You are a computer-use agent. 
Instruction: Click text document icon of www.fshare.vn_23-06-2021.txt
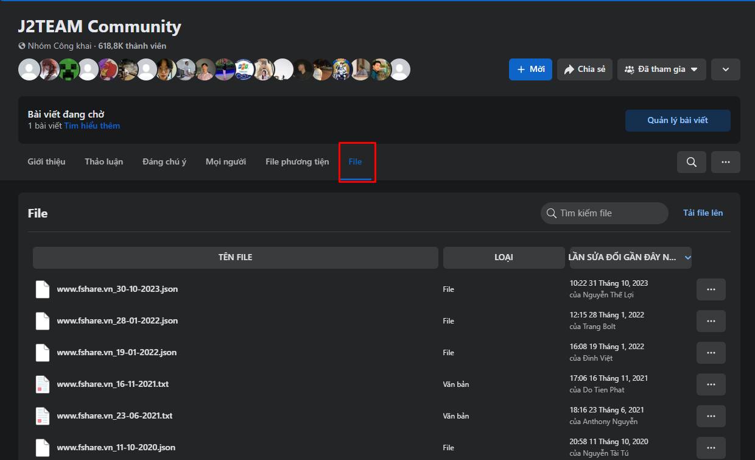tap(43, 416)
